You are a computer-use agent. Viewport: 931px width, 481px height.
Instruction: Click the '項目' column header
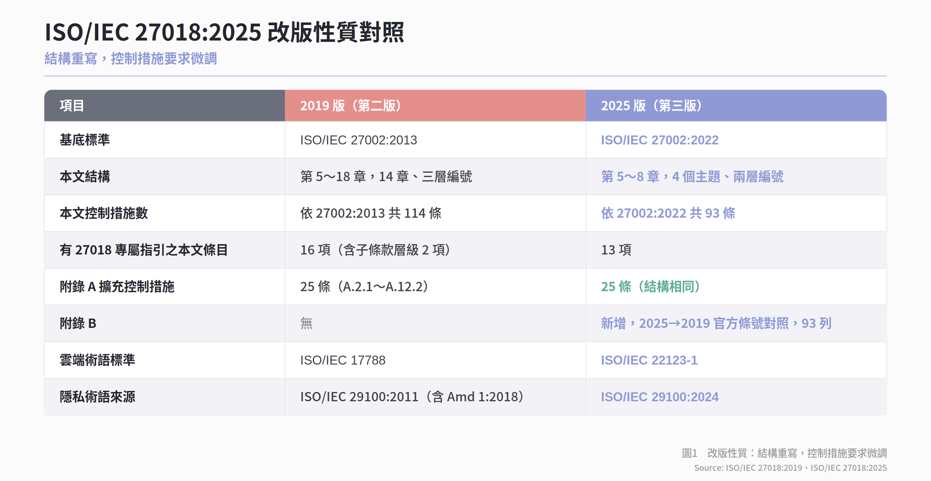(x=72, y=105)
